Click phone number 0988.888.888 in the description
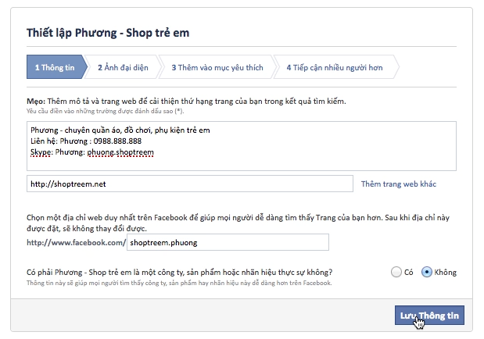The image size is (484, 339). (117, 141)
